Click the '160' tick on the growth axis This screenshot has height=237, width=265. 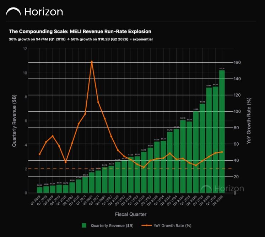237,63
